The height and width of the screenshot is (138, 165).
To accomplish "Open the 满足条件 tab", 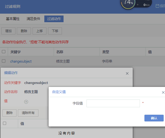I will 33,19.
